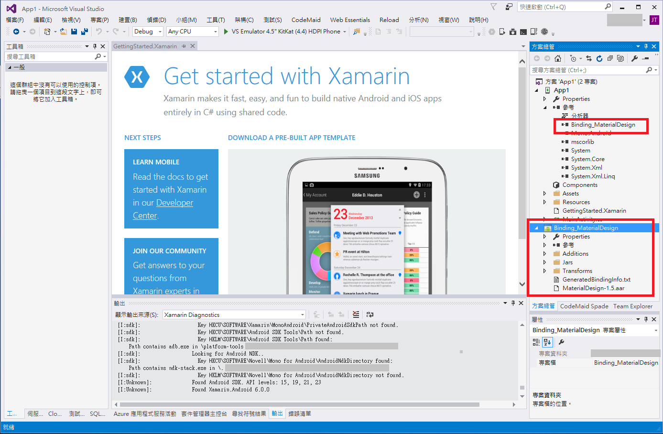
Task: Open the Xamarin Diagnostics output source dropdown
Action: 234,315
